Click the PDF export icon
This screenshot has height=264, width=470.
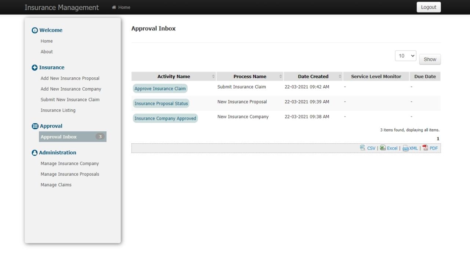click(425, 148)
